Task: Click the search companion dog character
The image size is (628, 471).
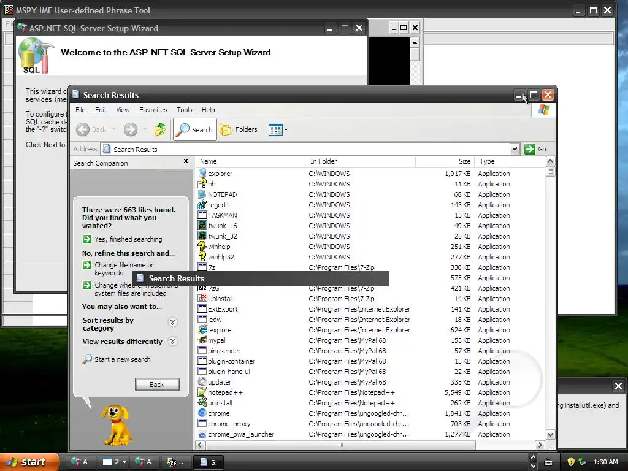Action: coord(116,425)
